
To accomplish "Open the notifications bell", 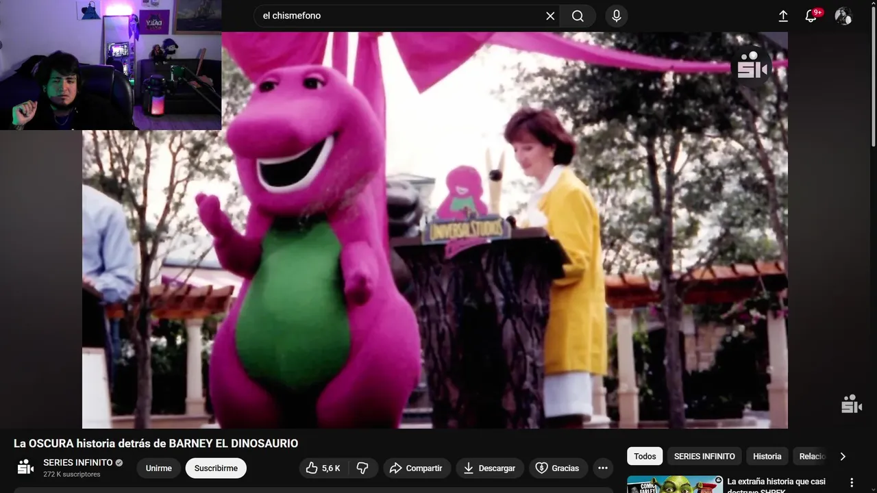I will point(812,16).
